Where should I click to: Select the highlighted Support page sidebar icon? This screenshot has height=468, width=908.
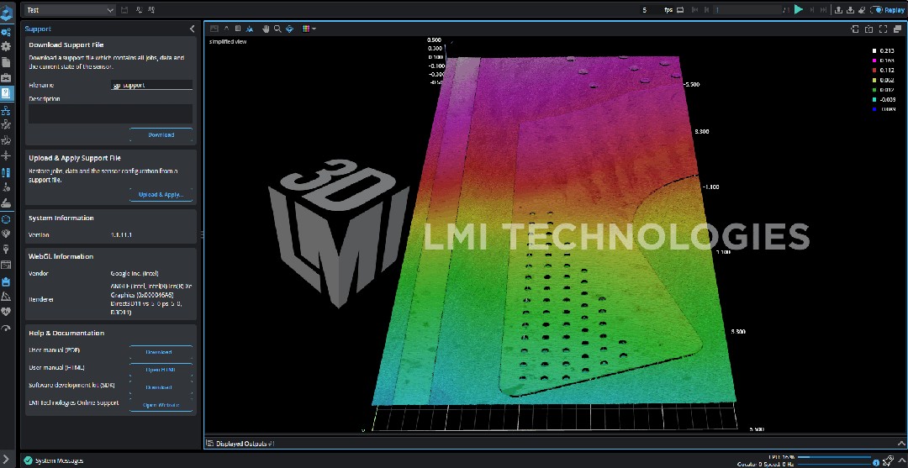click(x=7, y=93)
